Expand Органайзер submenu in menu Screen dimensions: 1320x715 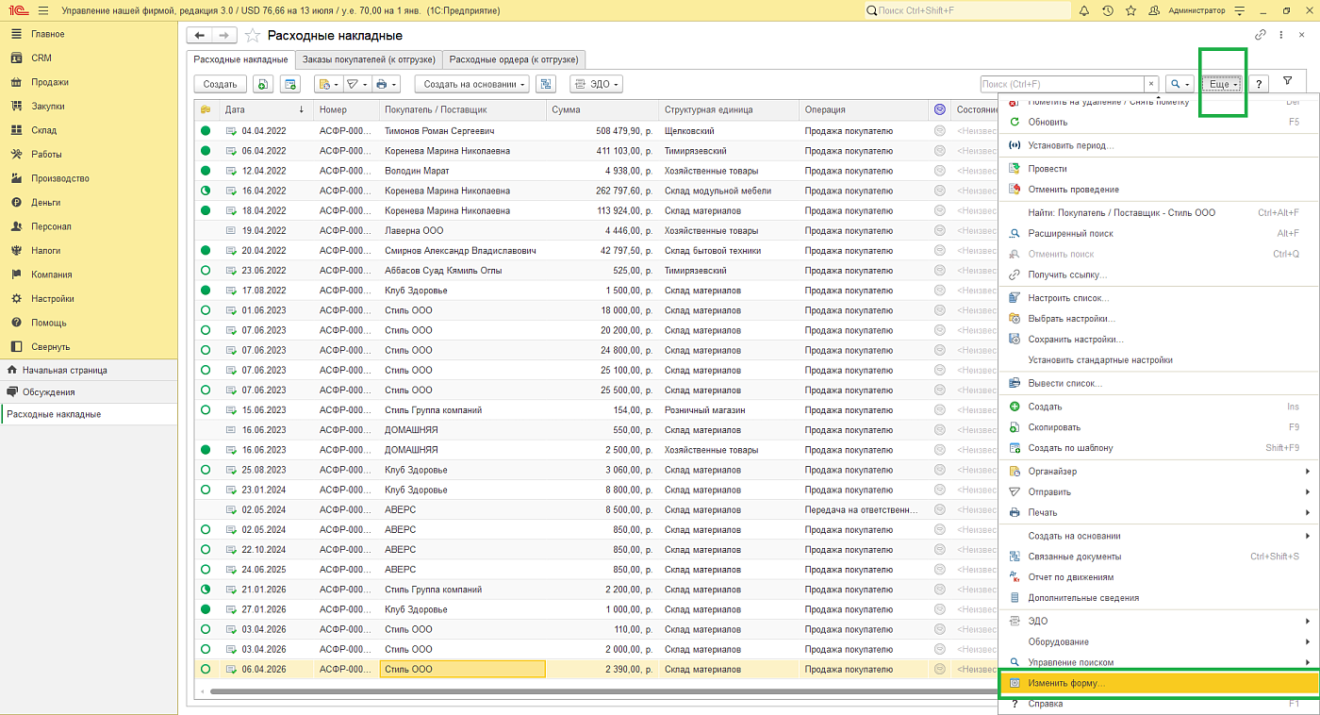click(x=1159, y=471)
